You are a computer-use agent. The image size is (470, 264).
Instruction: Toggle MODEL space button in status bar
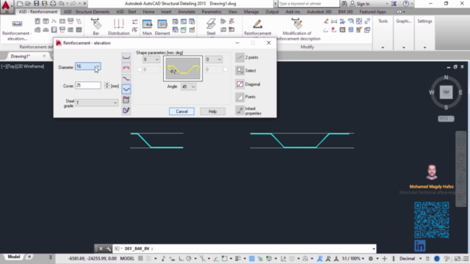coord(127,259)
